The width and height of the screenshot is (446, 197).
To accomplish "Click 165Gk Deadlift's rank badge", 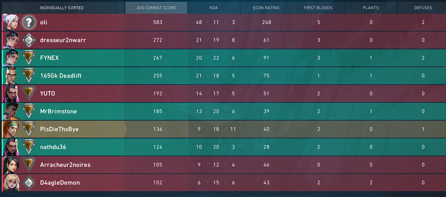I will coord(29,76).
